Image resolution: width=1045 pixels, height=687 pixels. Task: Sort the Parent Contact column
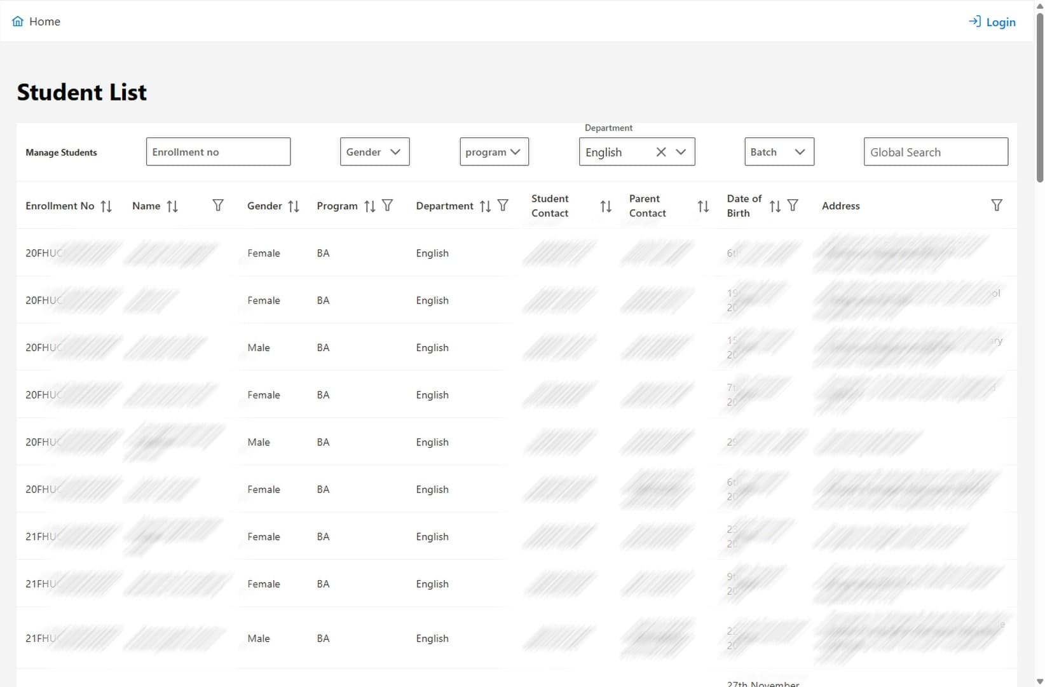coord(702,205)
